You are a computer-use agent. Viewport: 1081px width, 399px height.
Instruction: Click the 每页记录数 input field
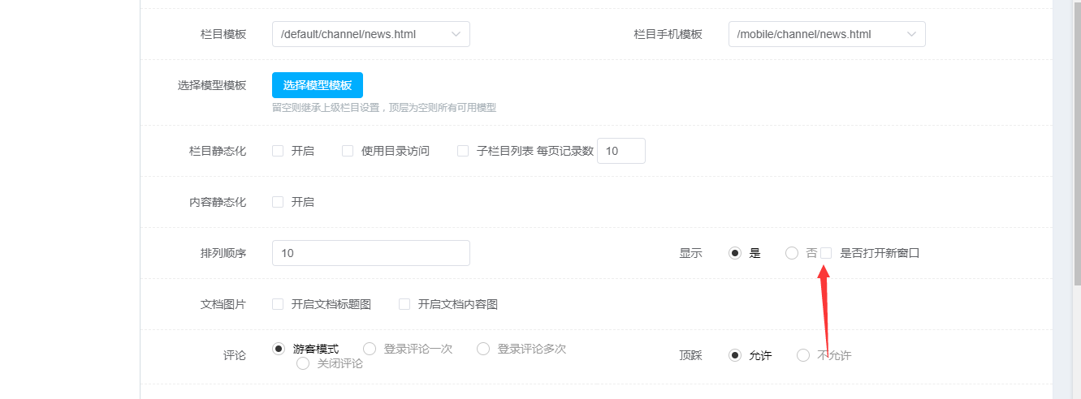click(620, 151)
